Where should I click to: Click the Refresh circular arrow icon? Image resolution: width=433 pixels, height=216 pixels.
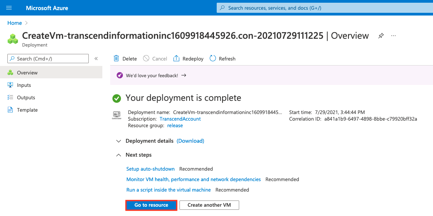213,58
